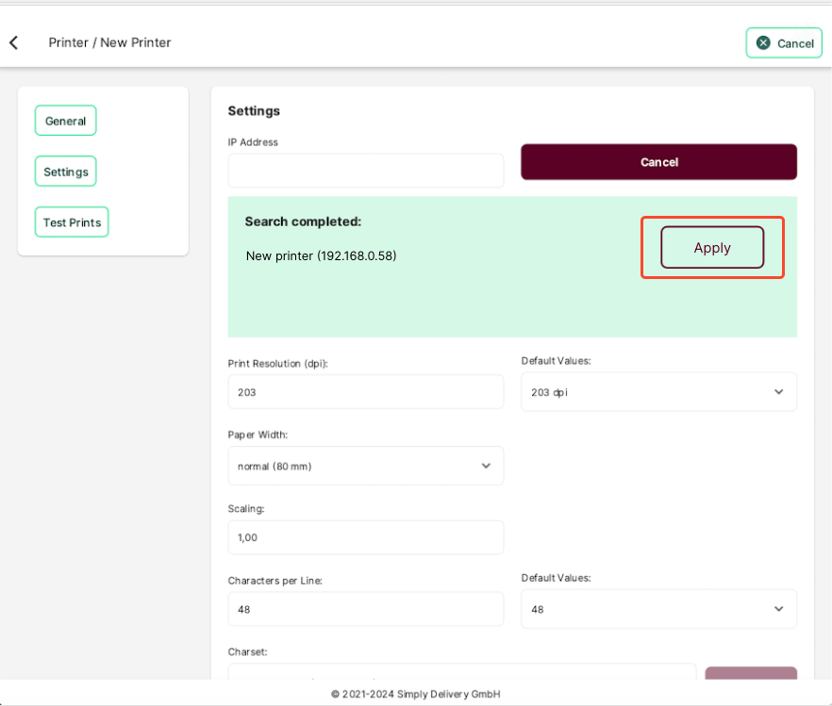Select New printer (192.168.0.58) search result

coord(321,256)
